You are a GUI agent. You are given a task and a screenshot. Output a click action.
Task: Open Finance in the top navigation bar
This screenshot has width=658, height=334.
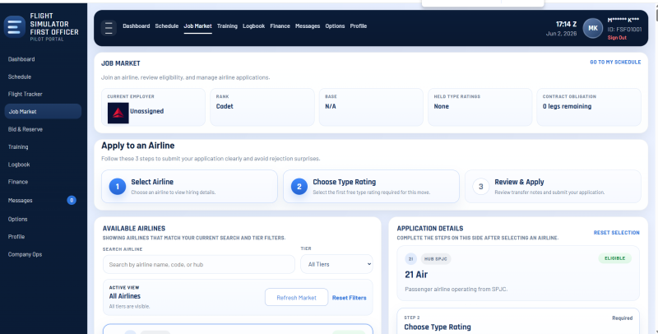click(280, 26)
